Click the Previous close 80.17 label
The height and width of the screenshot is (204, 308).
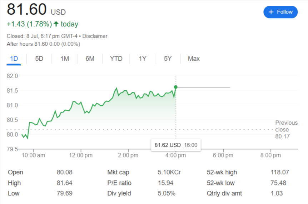tap(287, 129)
